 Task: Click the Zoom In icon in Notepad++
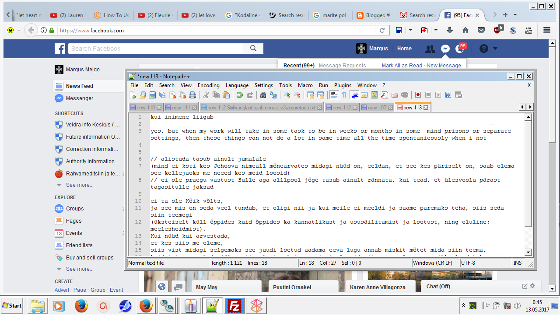click(287, 95)
